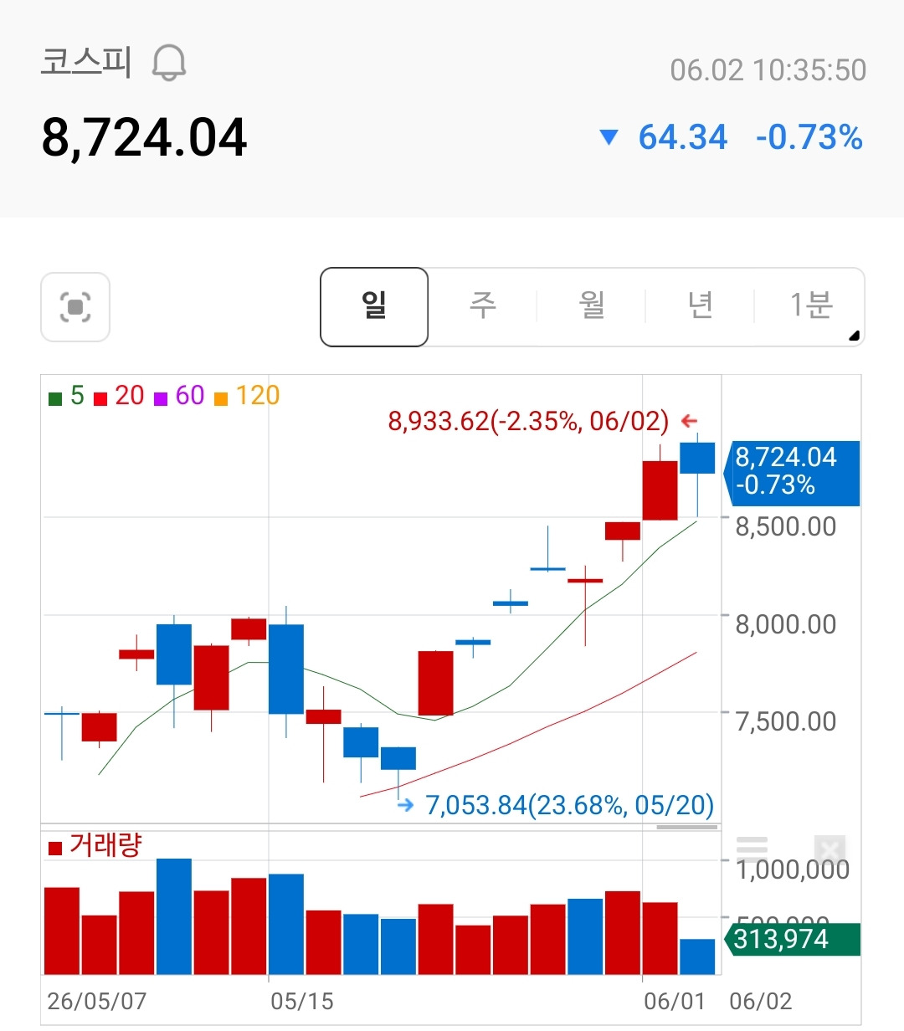This screenshot has height=1031, width=904.
Task: Switch to the 월 monthly chart tab
Action: coord(592,305)
